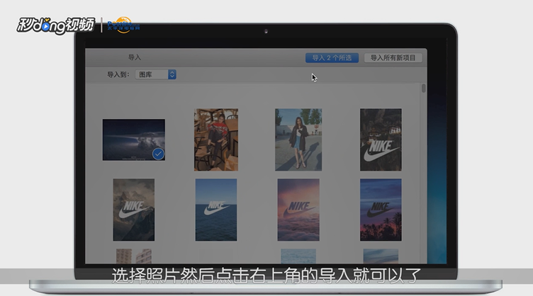Click the 导入到: label

tap(118, 74)
